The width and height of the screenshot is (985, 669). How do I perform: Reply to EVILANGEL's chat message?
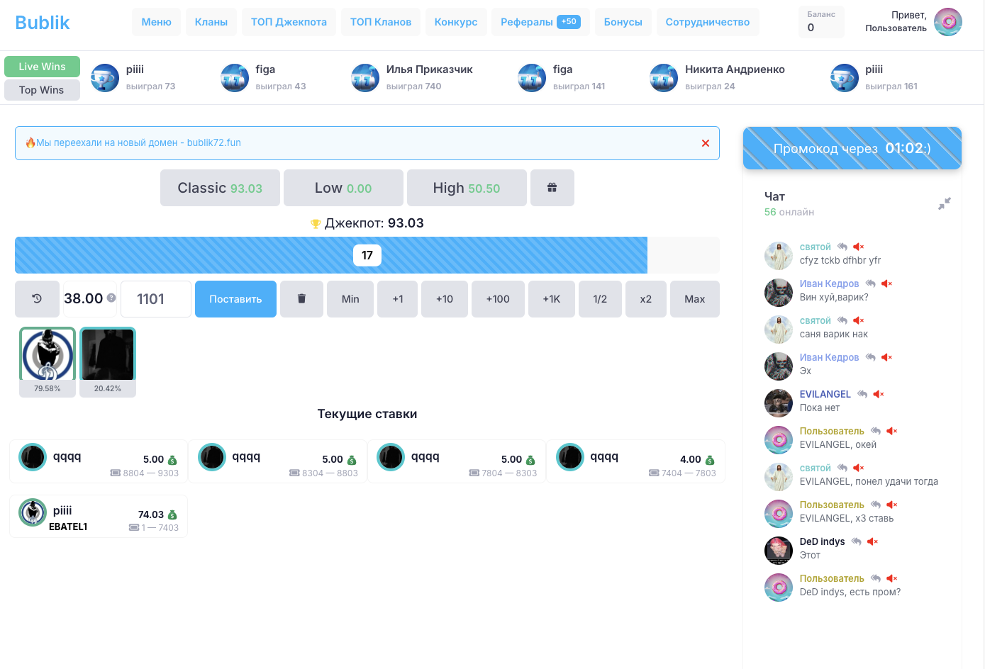coord(862,394)
